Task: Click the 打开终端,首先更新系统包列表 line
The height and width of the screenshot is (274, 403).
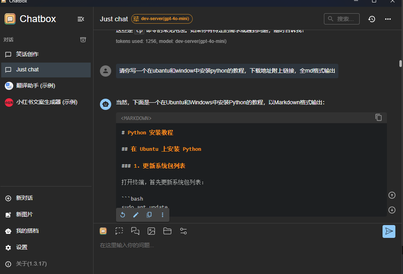Action: coord(163,182)
